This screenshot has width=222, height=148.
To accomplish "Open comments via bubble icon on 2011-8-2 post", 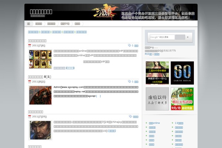I will 129,81.
